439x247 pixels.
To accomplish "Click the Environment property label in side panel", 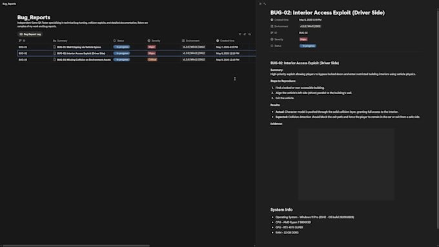I will pos(279,26).
